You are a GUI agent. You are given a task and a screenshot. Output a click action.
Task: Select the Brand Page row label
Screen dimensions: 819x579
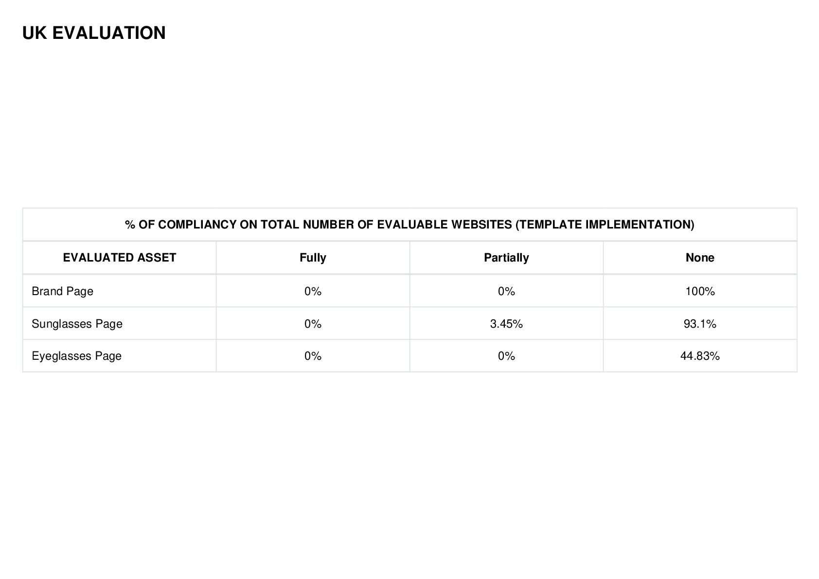(62, 291)
